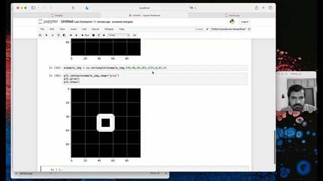Copy selected cells icon in toolbar
323x181 pixels.
point(59,35)
